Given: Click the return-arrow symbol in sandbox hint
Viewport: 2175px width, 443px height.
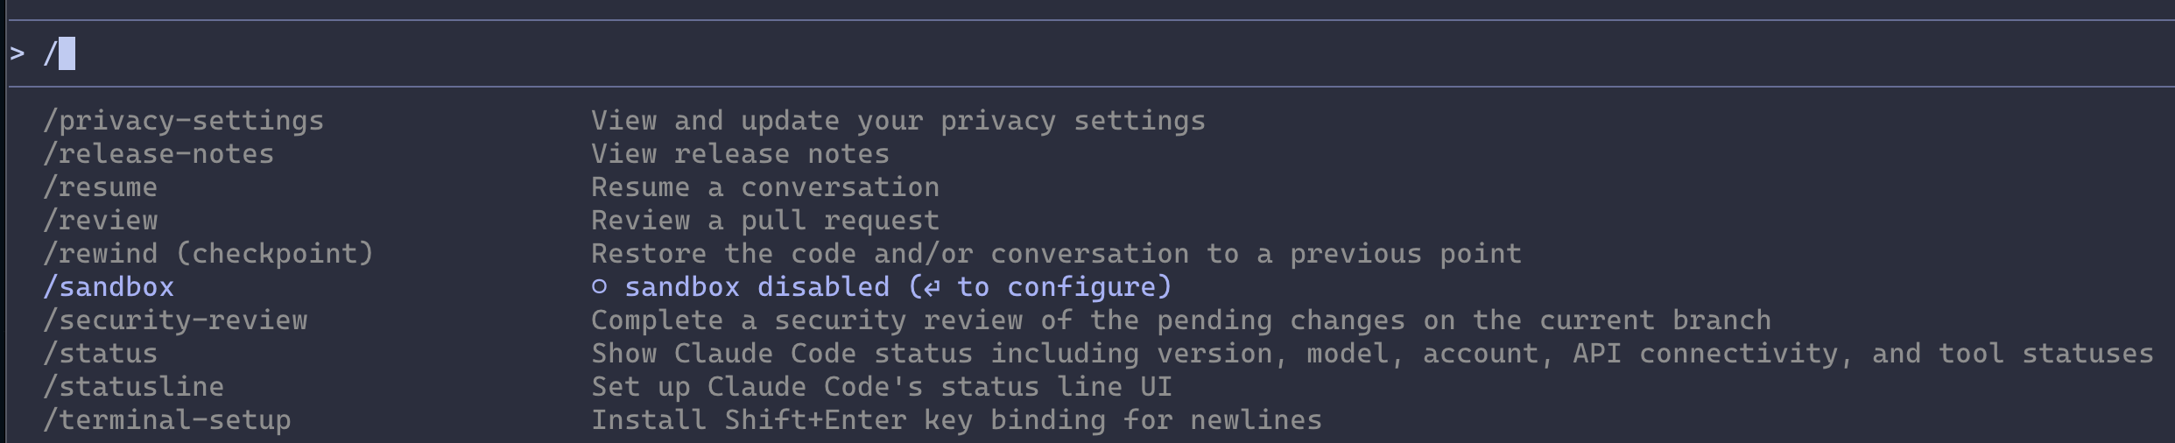Looking at the screenshot, I should point(932,287).
